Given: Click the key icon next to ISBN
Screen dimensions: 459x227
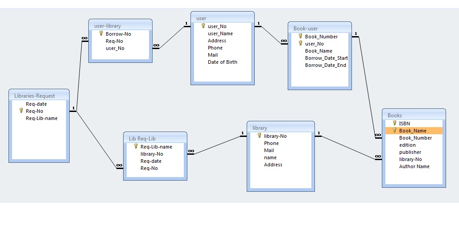Looking at the screenshot, I should [394, 124].
